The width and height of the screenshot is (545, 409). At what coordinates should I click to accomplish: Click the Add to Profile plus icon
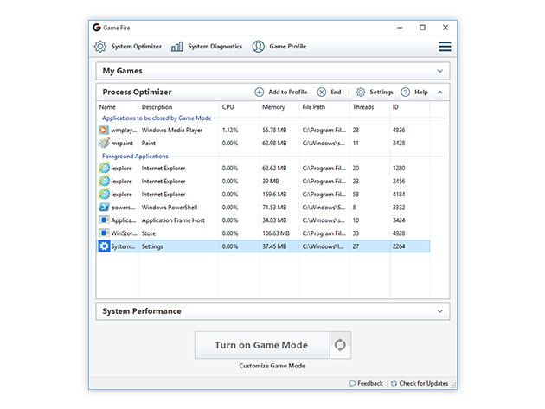[260, 92]
